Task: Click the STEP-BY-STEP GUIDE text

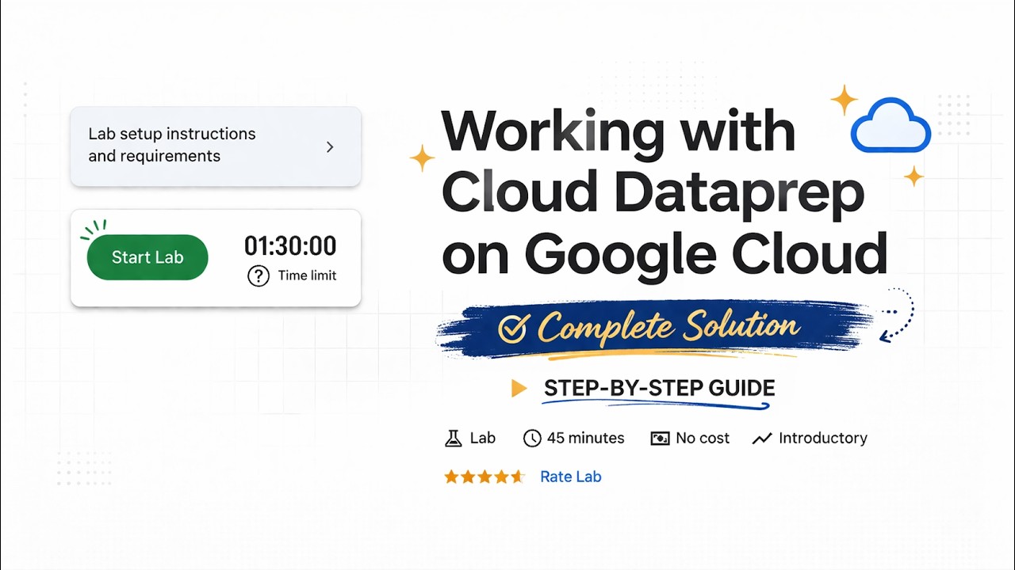Action: coord(659,388)
